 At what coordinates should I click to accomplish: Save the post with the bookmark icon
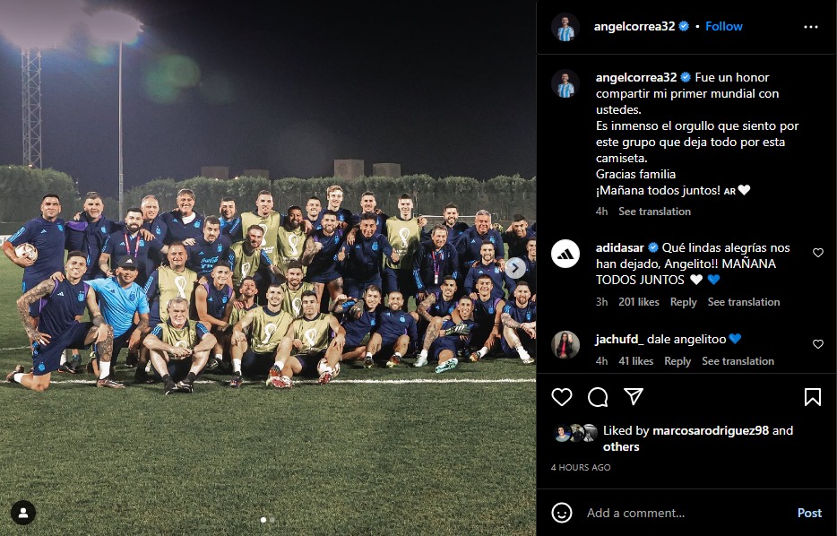[813, 397]
